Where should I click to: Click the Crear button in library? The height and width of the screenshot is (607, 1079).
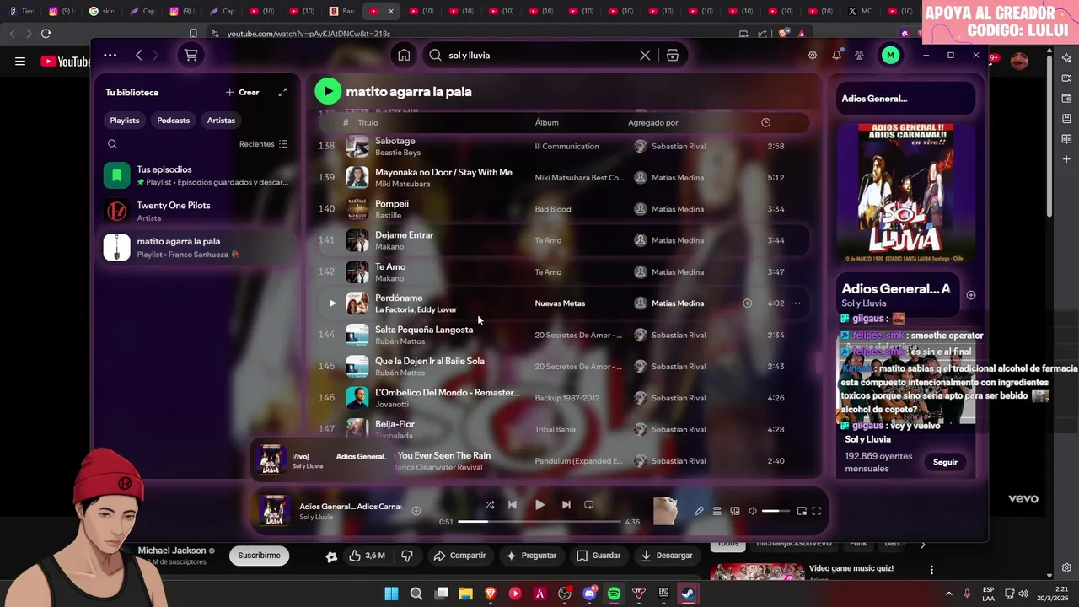click(243, 92)
